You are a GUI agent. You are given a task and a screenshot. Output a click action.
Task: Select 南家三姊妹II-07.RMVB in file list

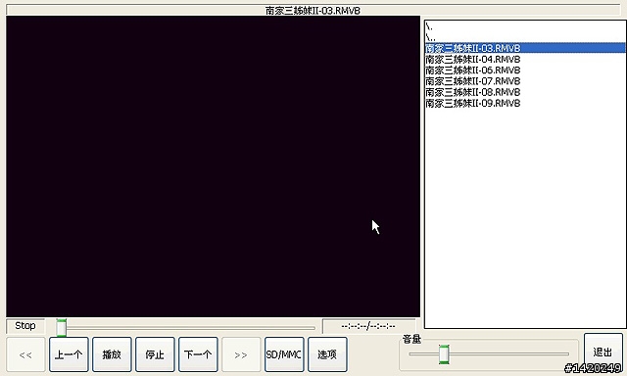[x=525, y=81]
